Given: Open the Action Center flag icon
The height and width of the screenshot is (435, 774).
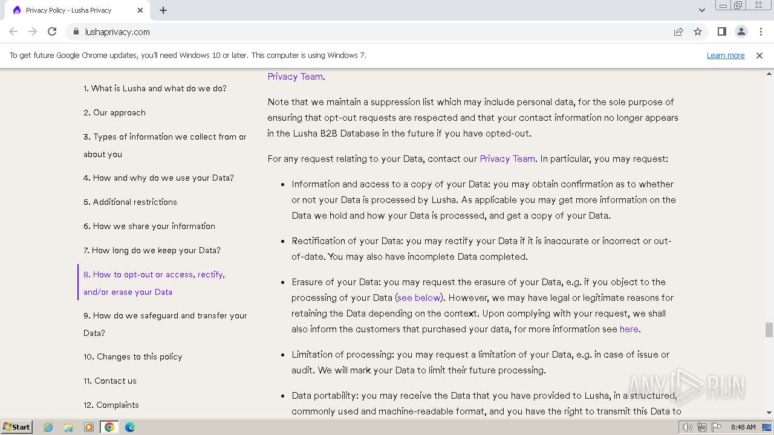Looking at the screenshot, I should [717, 427].
